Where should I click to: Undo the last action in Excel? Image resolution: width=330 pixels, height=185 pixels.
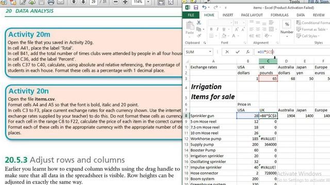(204, 8)
